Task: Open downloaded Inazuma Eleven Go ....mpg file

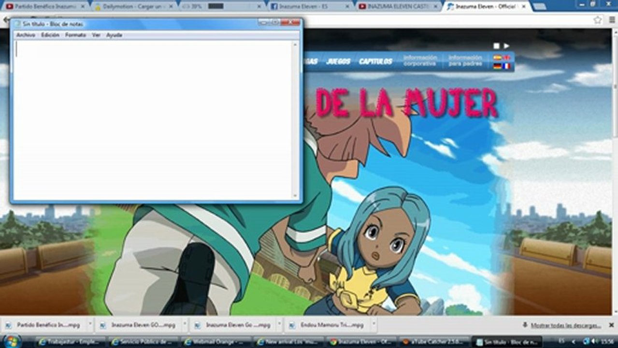Action: [x=232, y=325]
